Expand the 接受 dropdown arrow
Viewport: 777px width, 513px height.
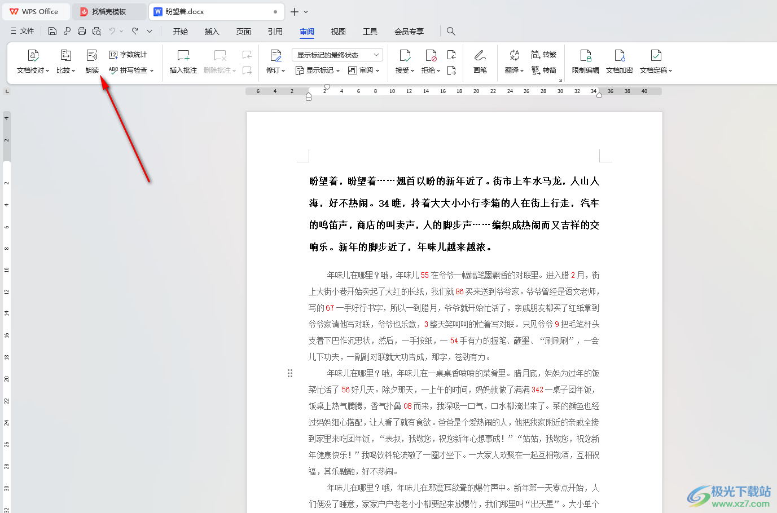(412, 71)
